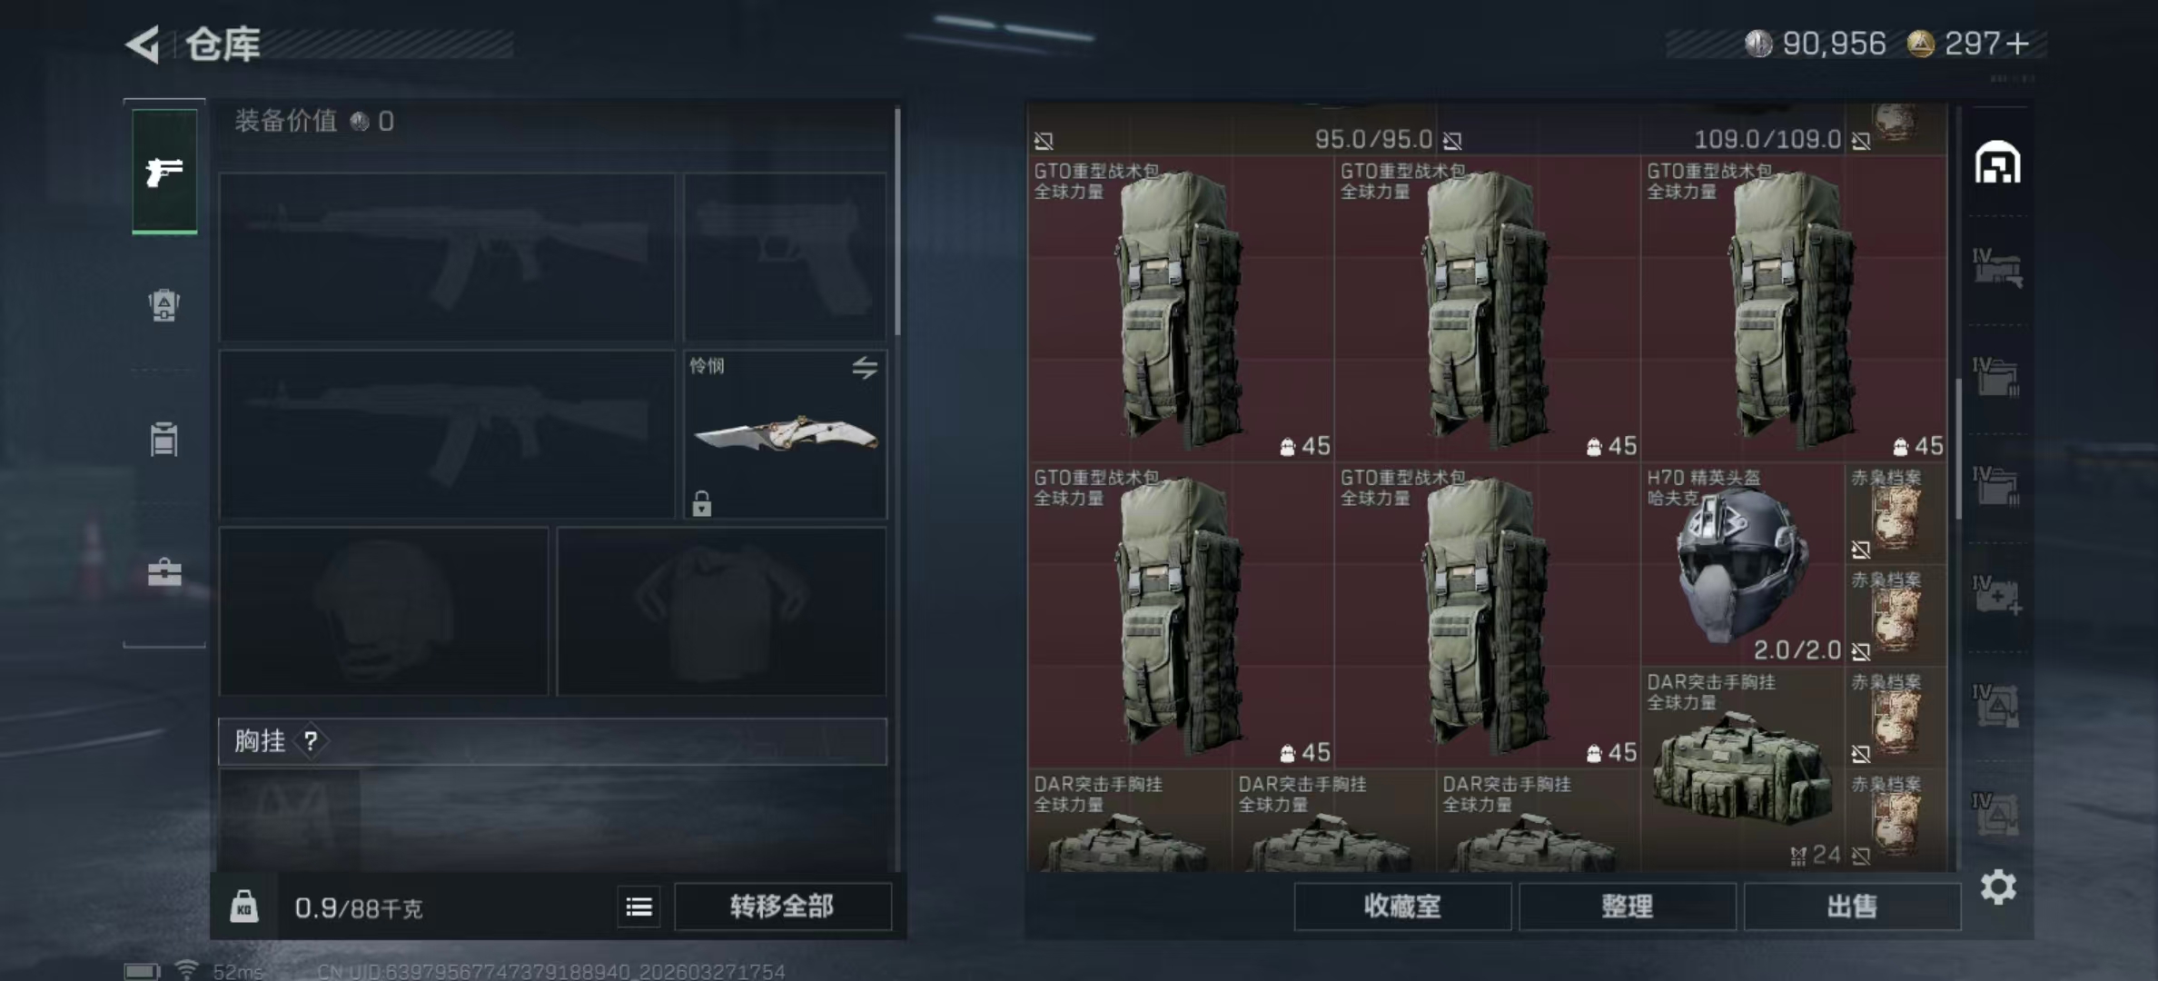Open the weapon container slot icon
Screen dimensions: 2158x981
(x=1997, y=268)
